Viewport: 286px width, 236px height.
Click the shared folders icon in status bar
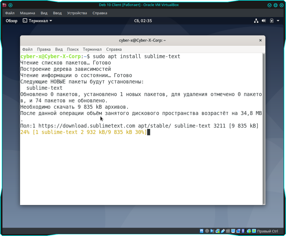[x=228, y=231]
